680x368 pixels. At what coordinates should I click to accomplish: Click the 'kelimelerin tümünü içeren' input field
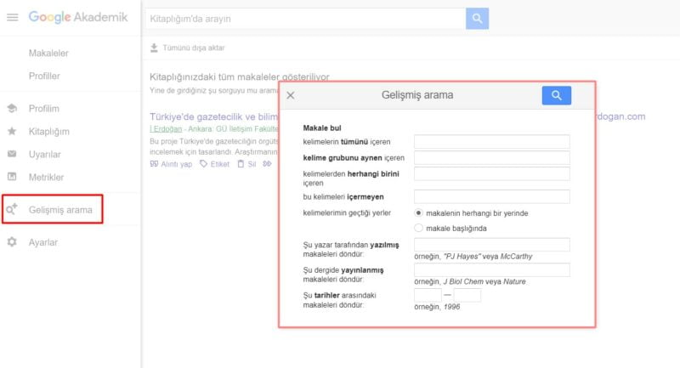point(491,142)
